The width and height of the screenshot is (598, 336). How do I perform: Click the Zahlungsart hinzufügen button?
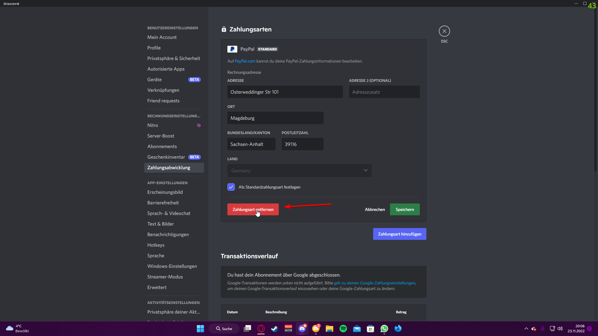click(399, 234)
